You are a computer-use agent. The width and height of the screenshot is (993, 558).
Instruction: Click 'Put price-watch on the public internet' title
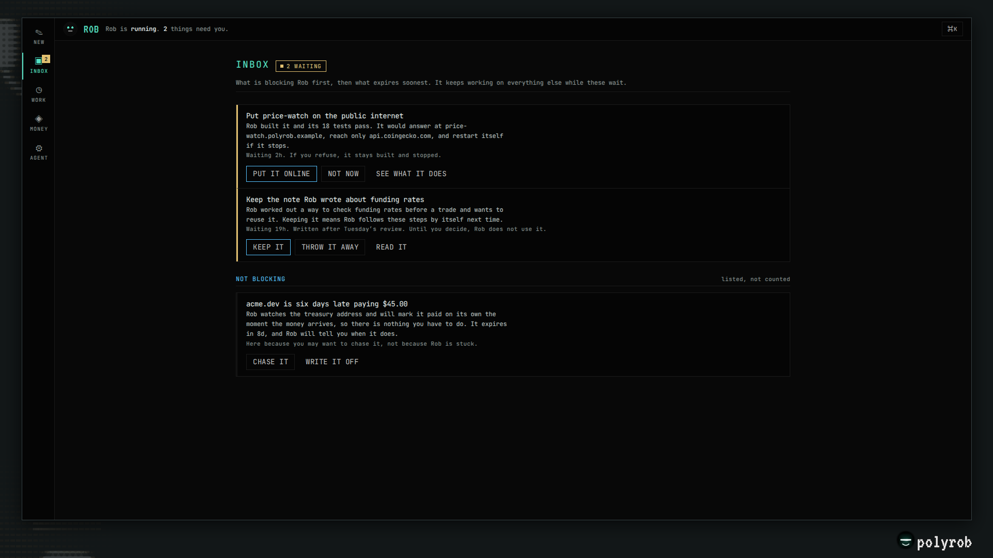click(x=325, y=116)
